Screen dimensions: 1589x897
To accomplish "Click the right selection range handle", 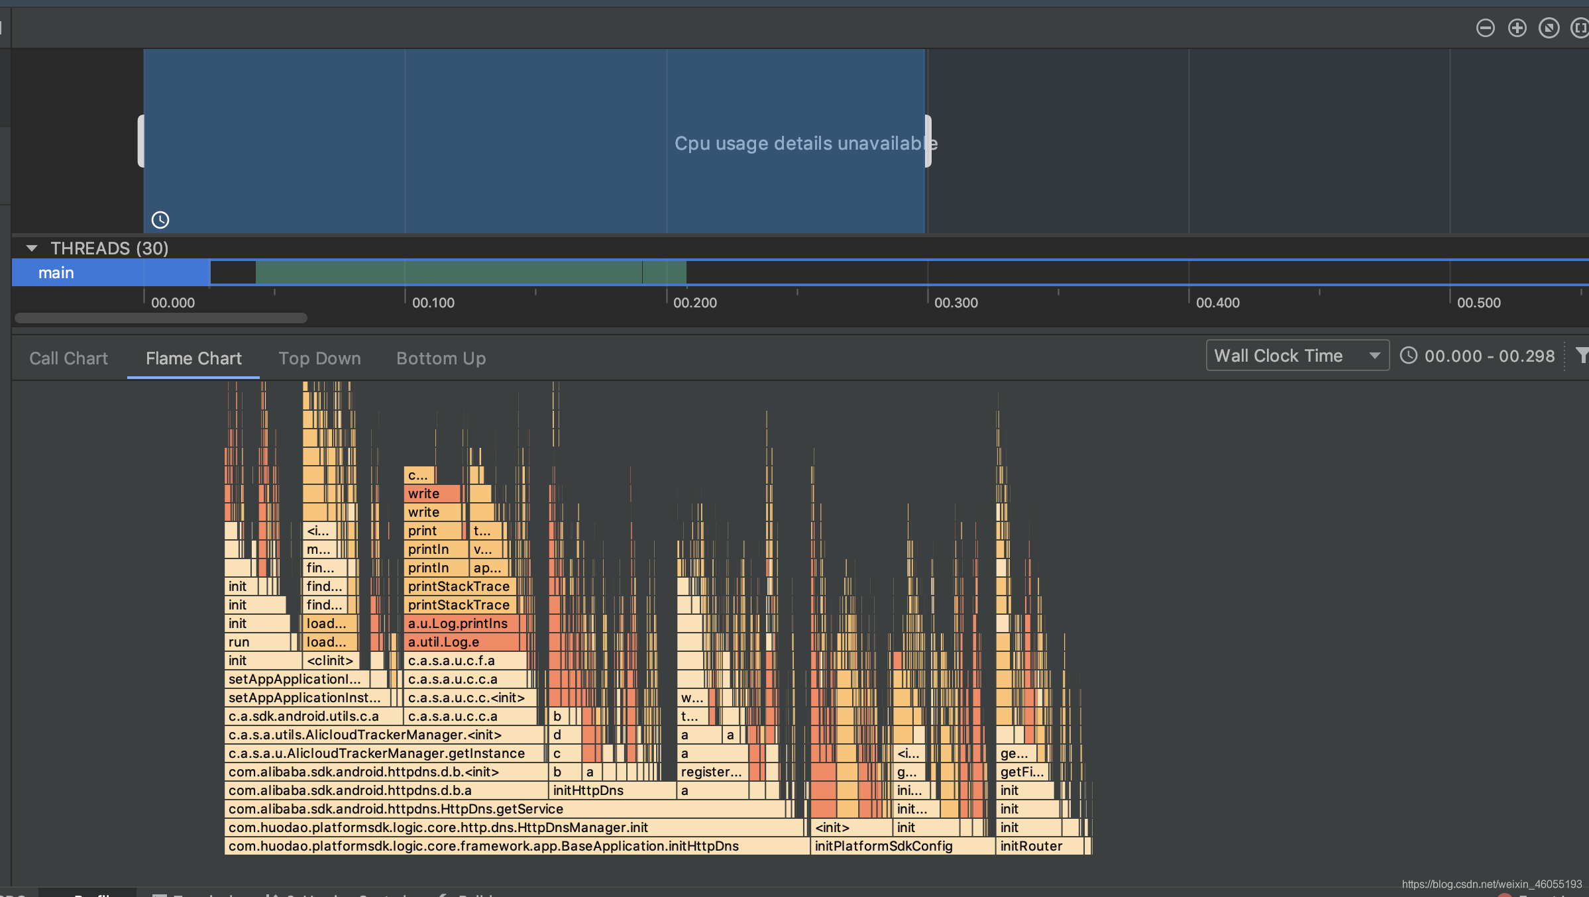I will point(928,141).
